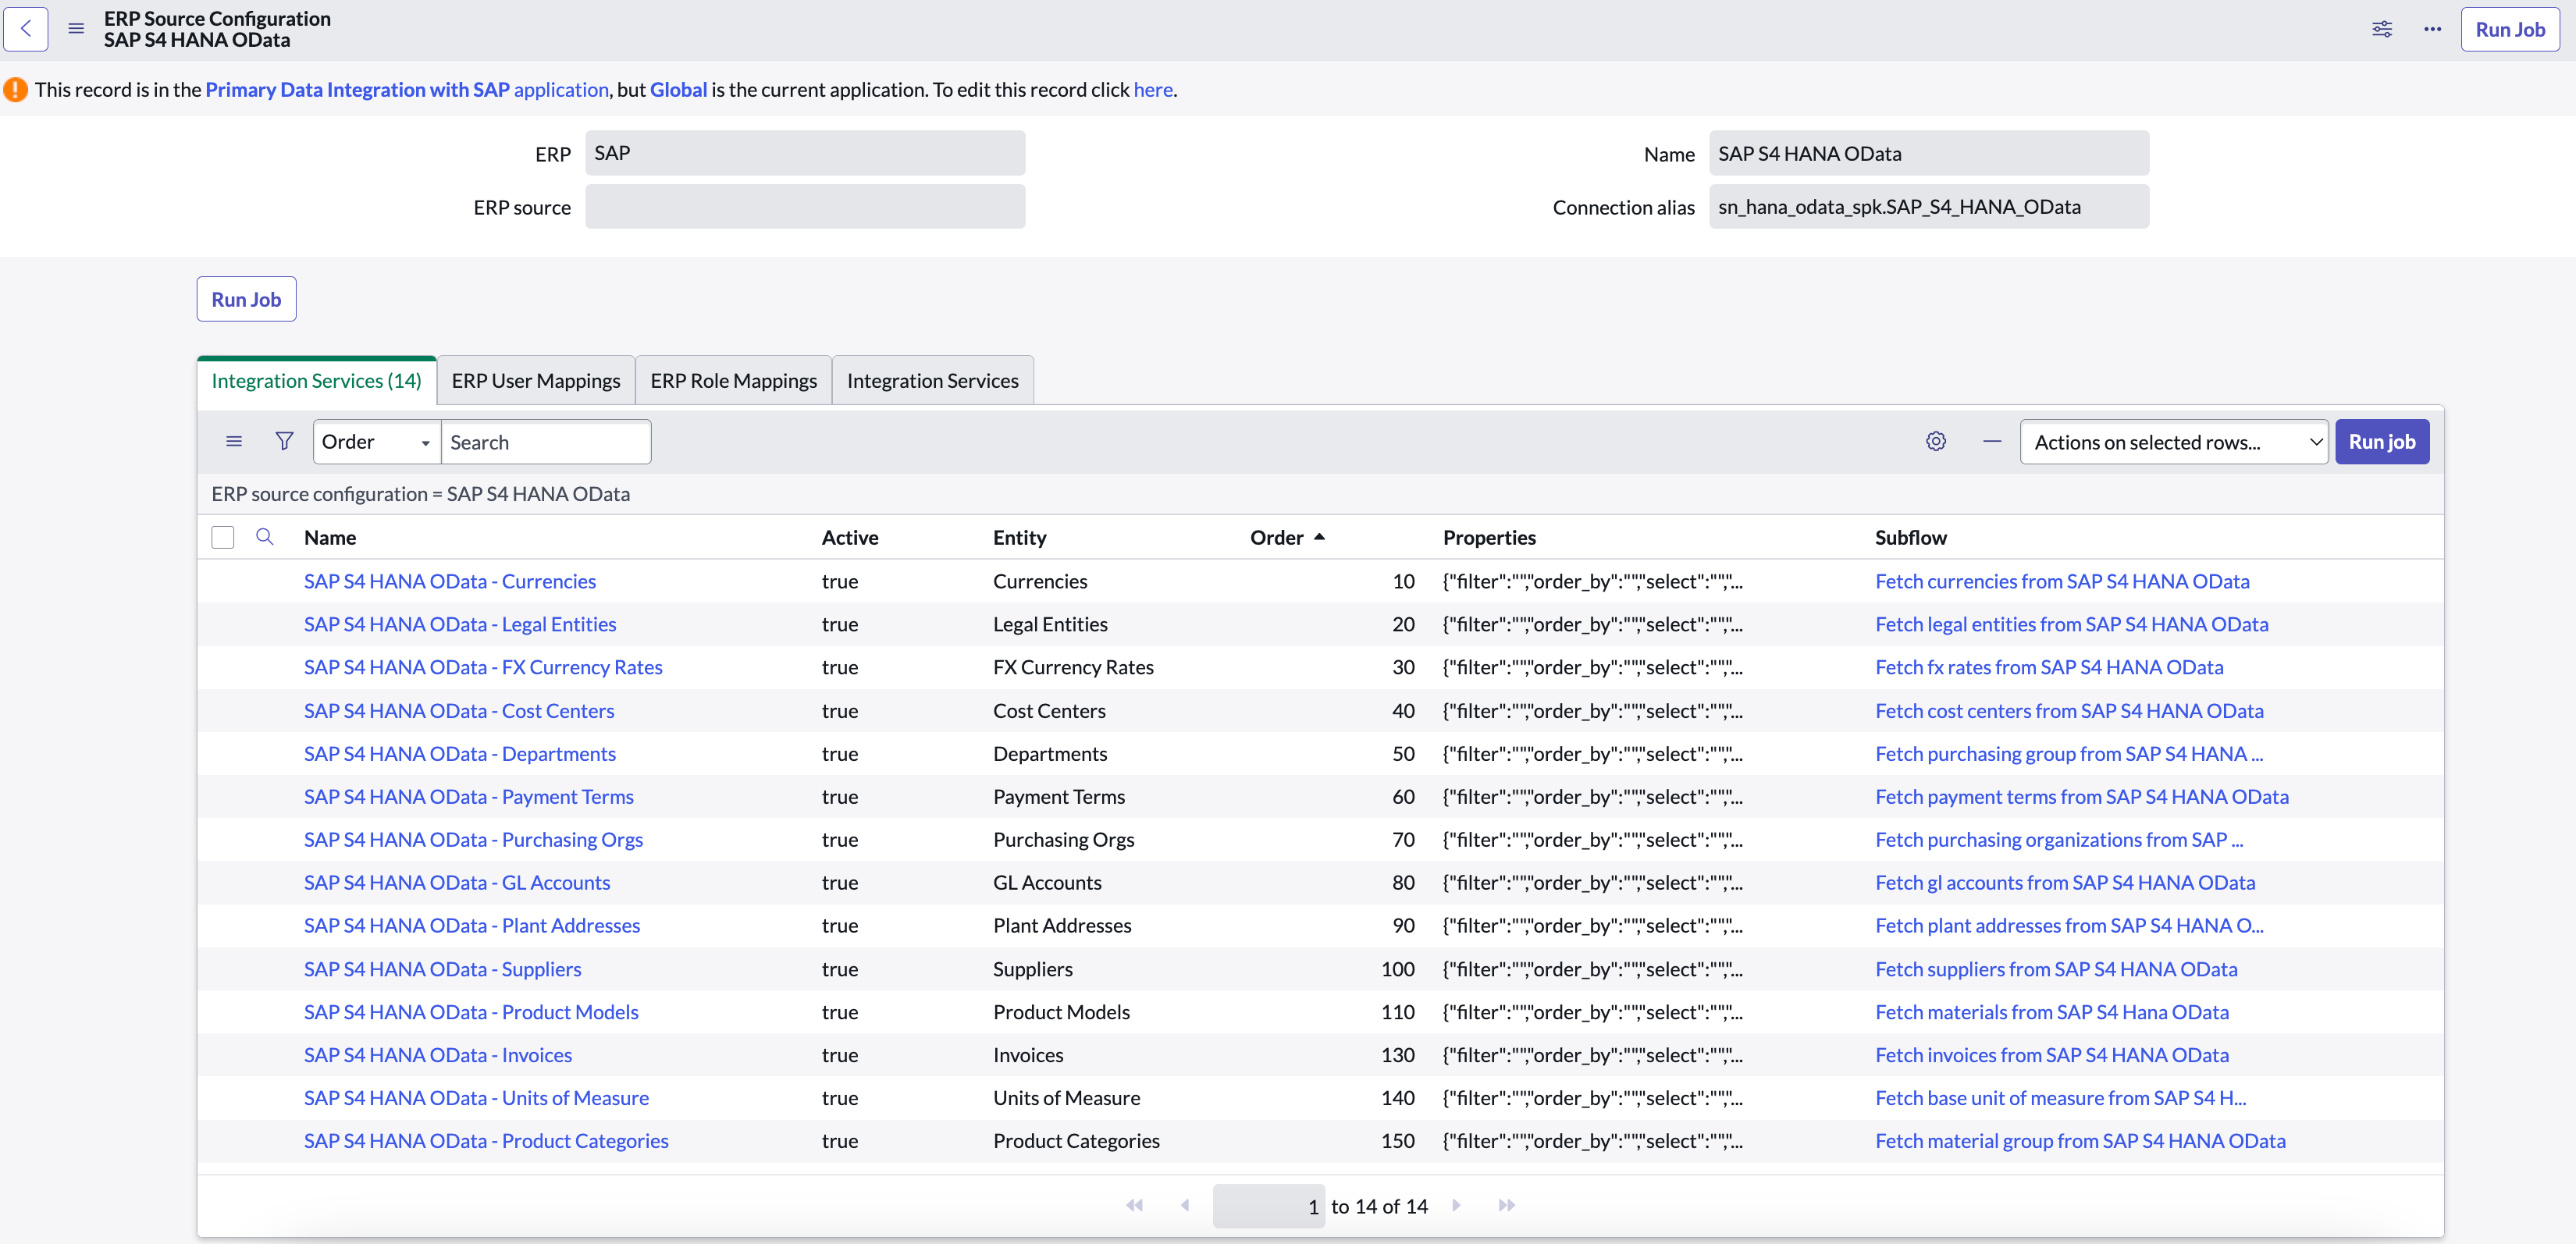Open Fetch legal entities subflow link

2072,624
